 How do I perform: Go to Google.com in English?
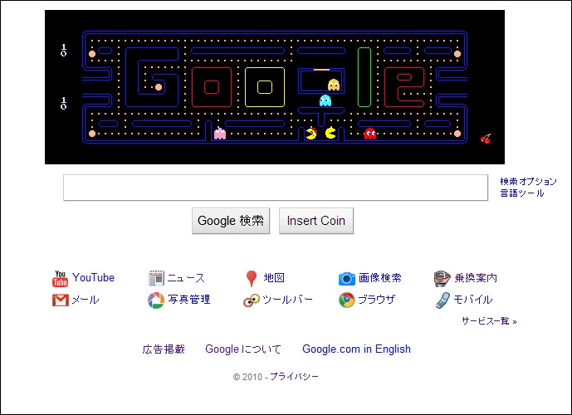pos(356,349)
